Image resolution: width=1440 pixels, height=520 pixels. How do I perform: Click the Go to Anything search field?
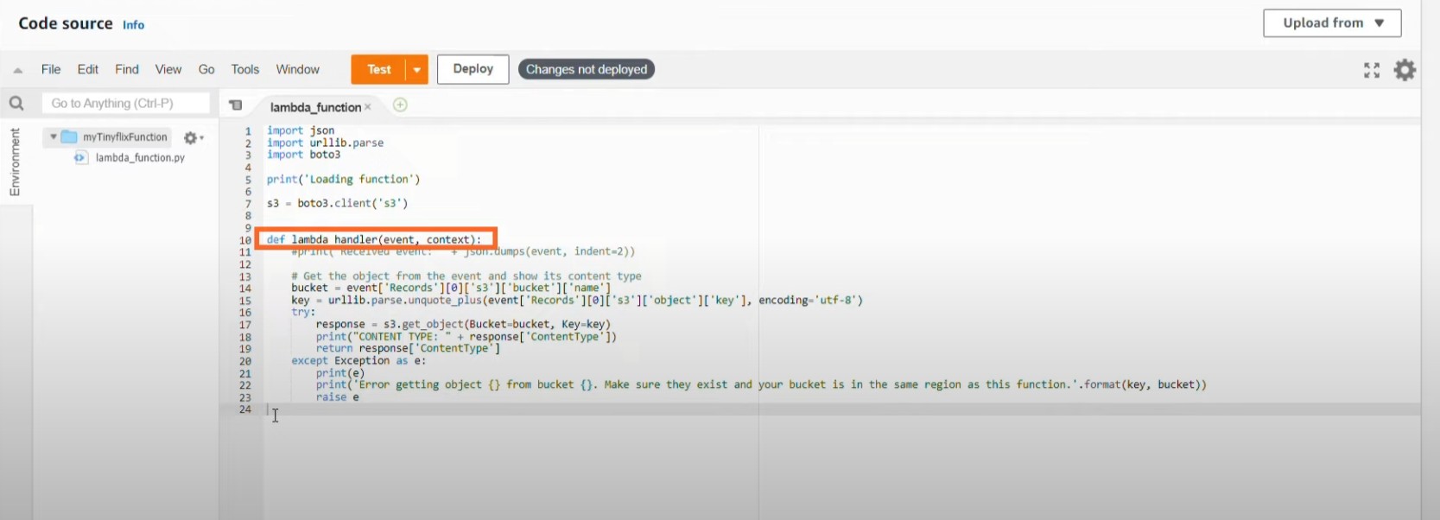[125, 104]
